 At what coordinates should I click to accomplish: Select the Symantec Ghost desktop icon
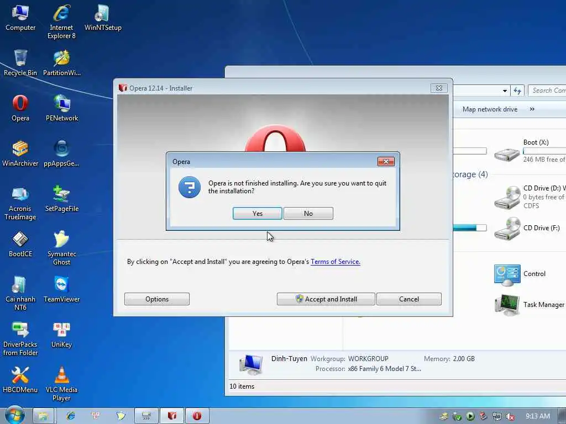coord(62,248)
